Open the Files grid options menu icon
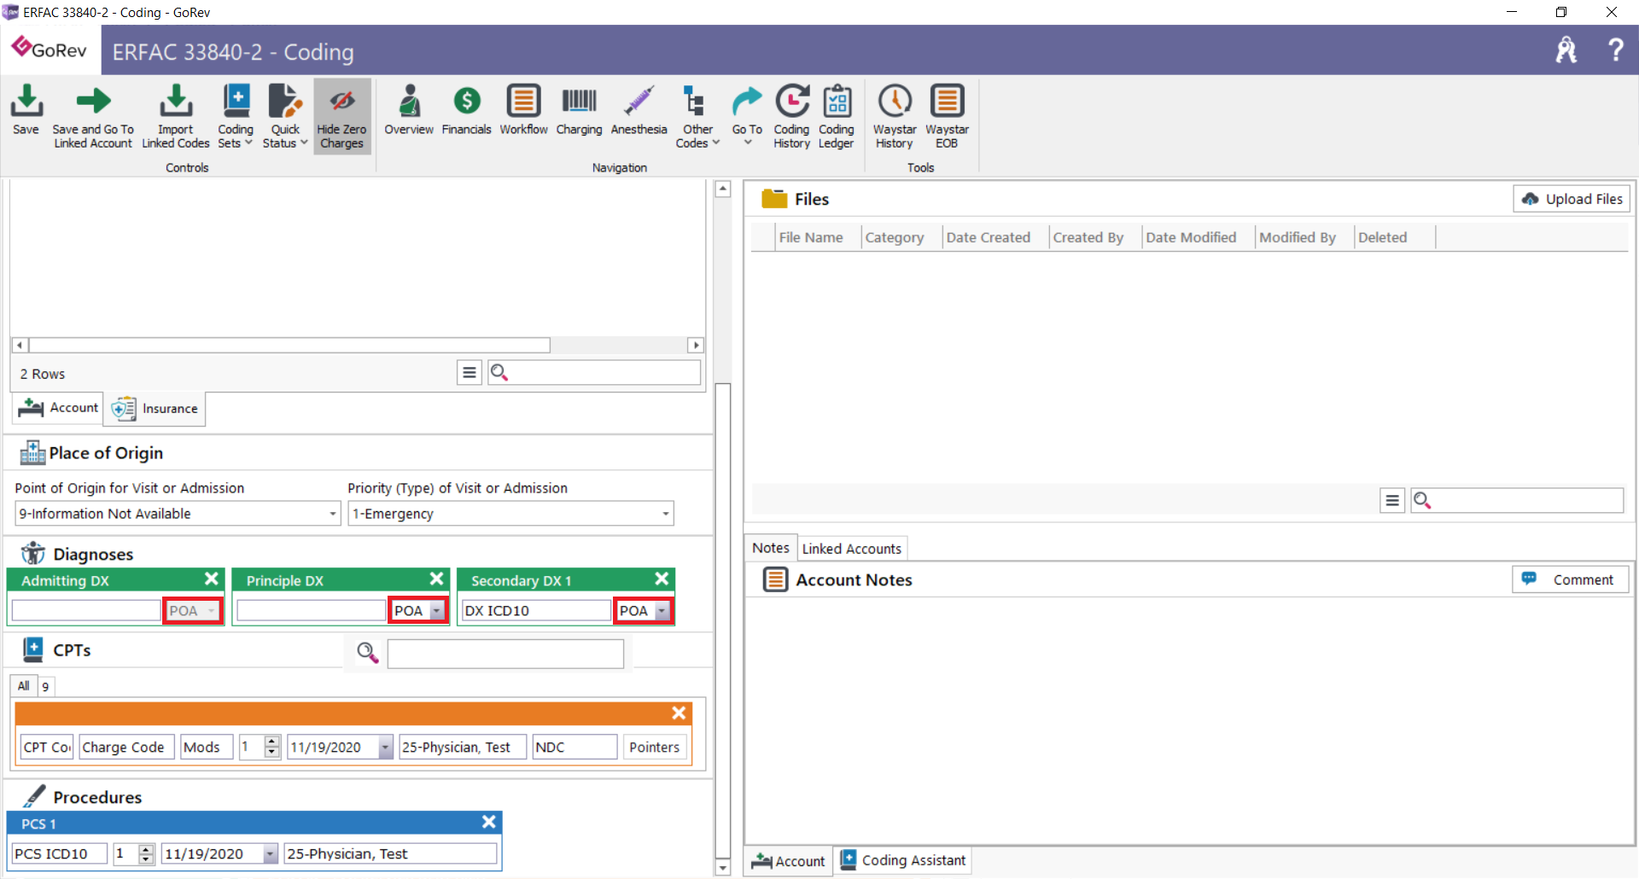Viewport: 1639px width, 879px height. (1391, 500)
